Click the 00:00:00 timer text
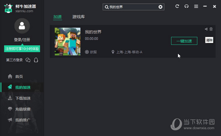Viewport: 221px width, 136px height. [x=91, y=39]
